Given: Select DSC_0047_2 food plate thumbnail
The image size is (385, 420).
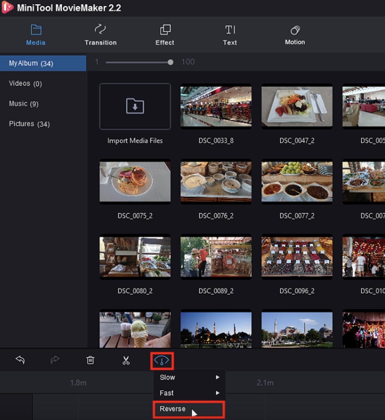Looking at the screenshot, I should click(x=297, y=107).
